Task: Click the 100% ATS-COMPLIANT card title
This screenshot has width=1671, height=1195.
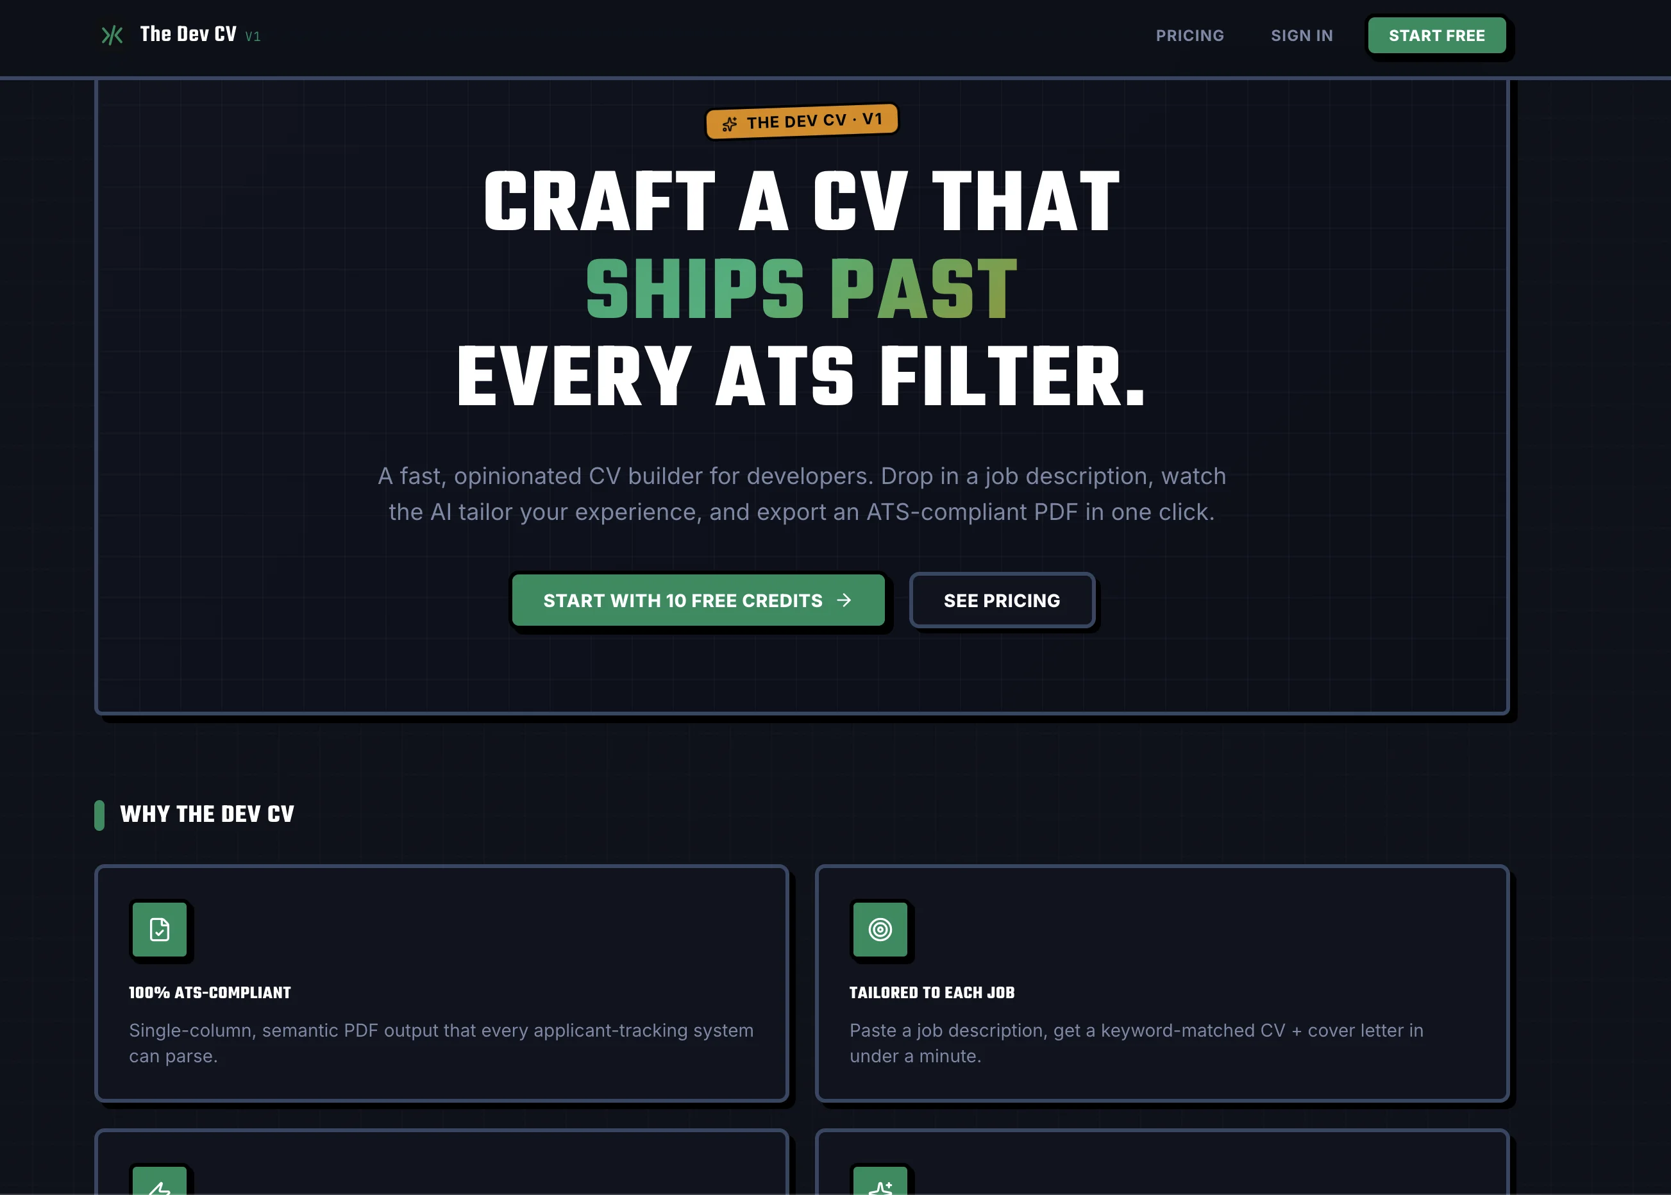Action: [210, 992]
